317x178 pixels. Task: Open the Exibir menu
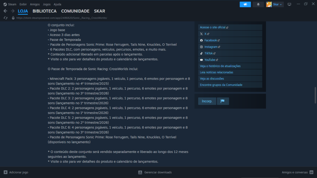pyautogui.click(x=23, y=4)
